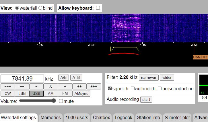Click the bright signal in the waterfall

[126, 28]
